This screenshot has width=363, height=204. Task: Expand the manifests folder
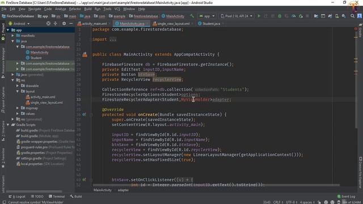[12, 36]
